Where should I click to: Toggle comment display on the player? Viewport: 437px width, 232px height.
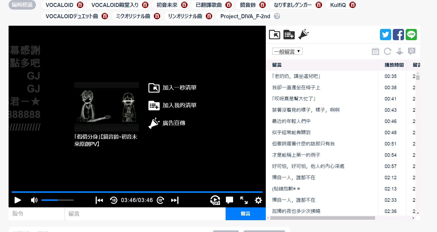229,200
